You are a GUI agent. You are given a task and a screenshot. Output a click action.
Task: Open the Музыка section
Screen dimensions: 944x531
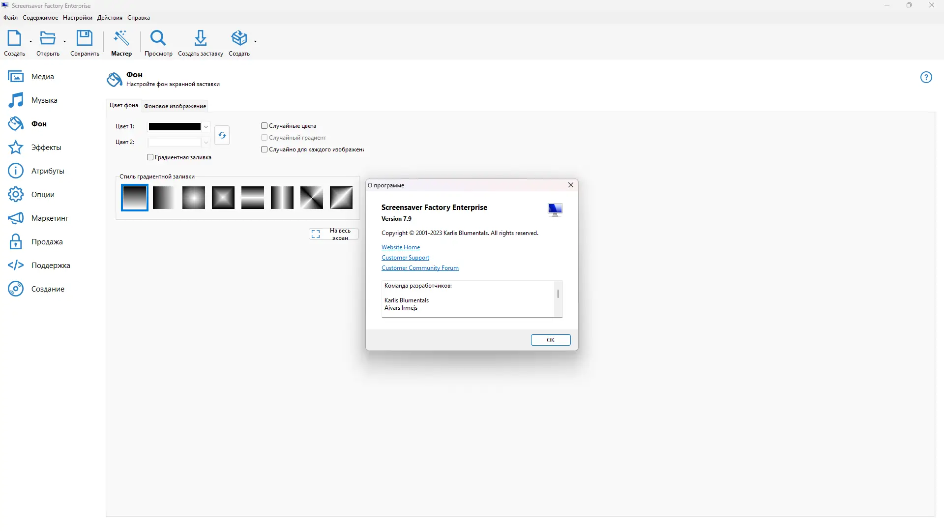pyautogui.click(x=44, y=100)
